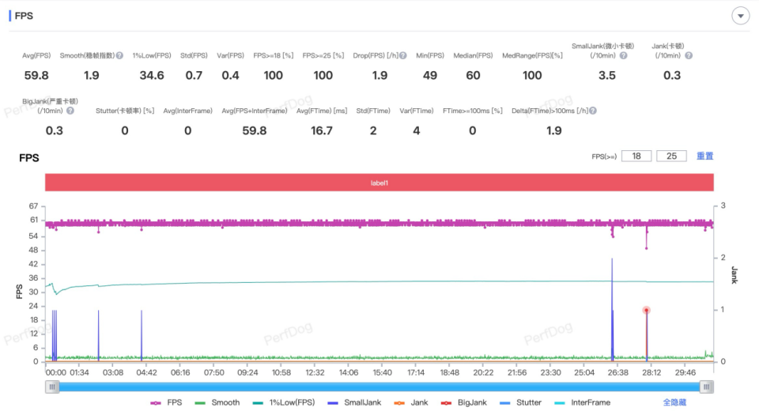Click the first FPS threshold field showing 18
Screen dimensions: 759x411
(x=636, y=156)
